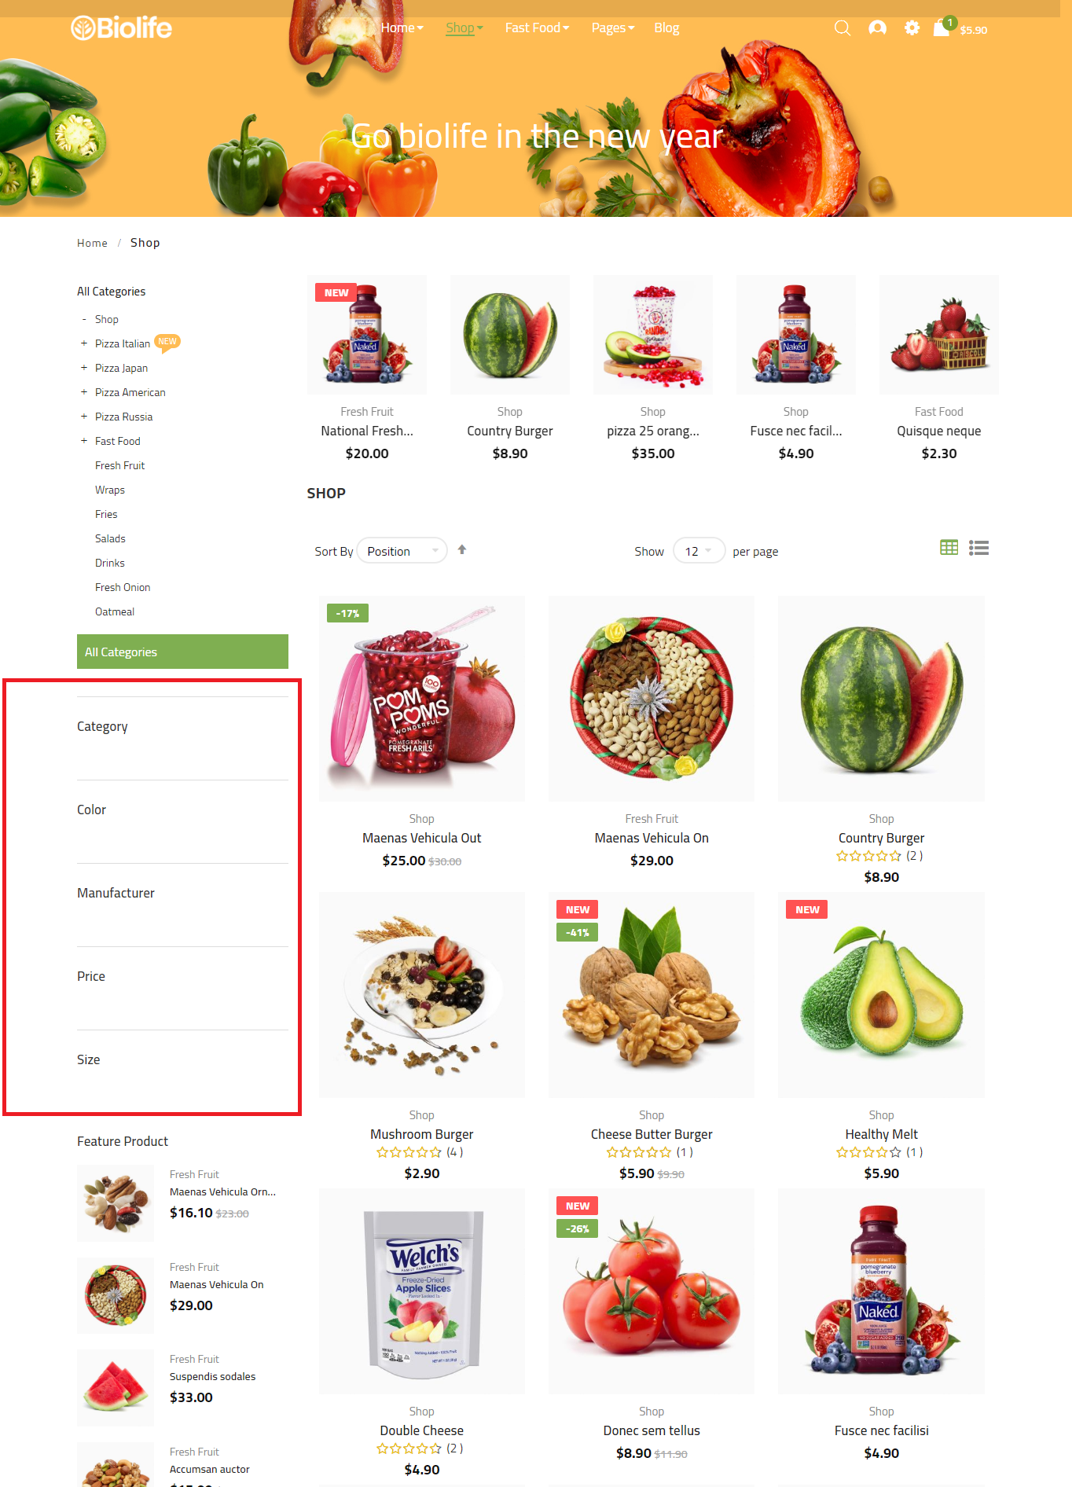Open the shopping cart bag icon
Image resolution: width=1072 pixels, height=1487 pixels.
point(942,28)
